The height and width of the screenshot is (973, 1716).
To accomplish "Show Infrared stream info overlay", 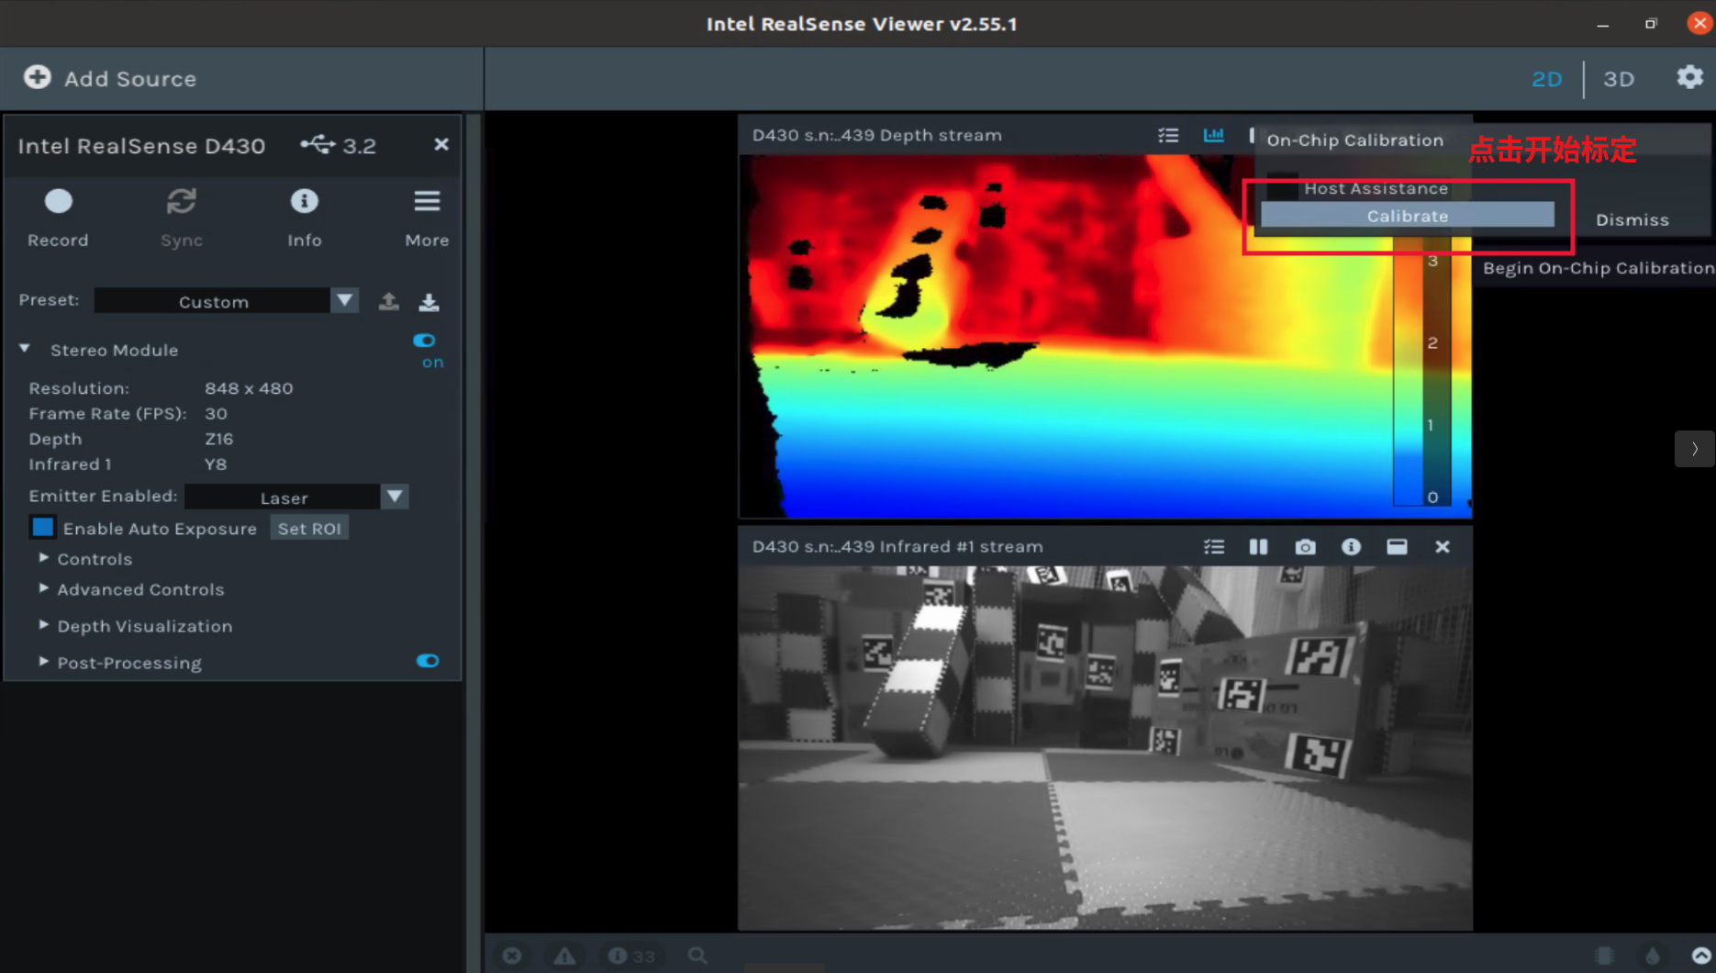I will point(1351,547).
